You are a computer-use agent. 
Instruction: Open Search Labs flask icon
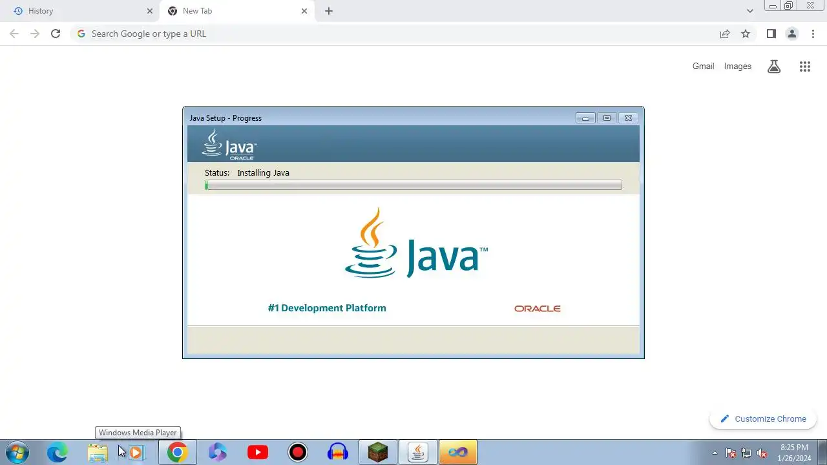774,67
